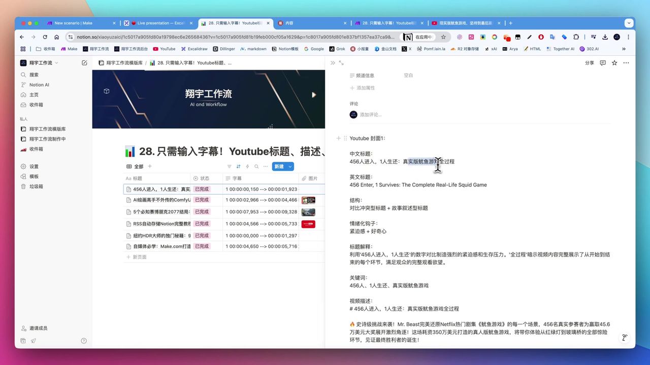Click an 已完成 status tag in the table
Screen dimensions: 650x365
pyautogui.click(x=202, y=189)
